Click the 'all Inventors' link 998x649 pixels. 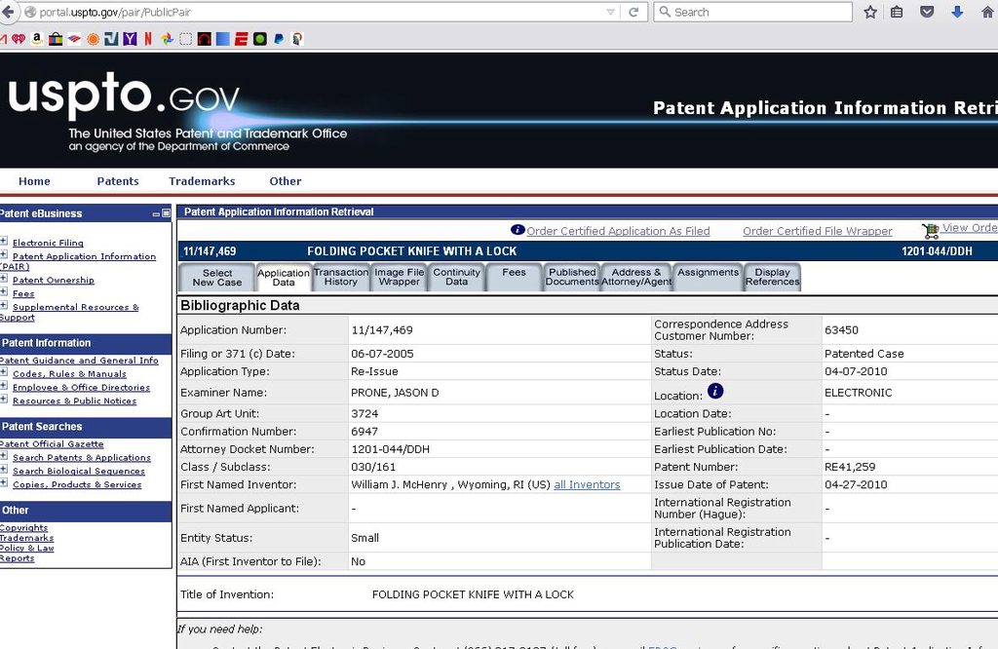587,484
